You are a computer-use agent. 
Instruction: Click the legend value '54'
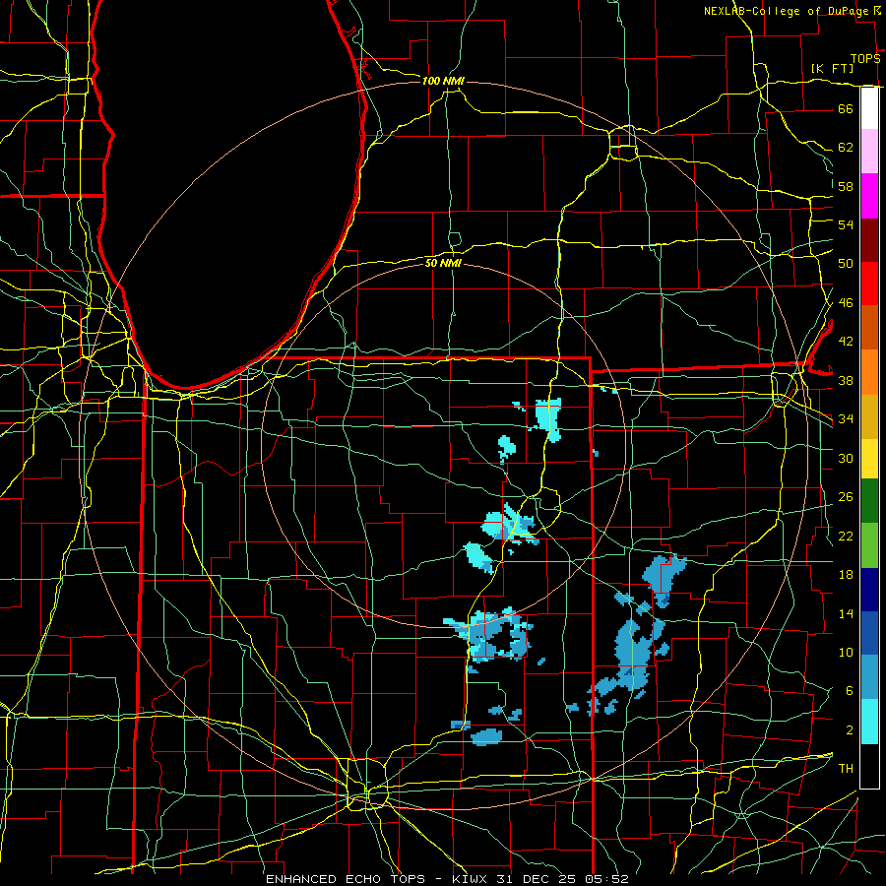pos(846,224)
